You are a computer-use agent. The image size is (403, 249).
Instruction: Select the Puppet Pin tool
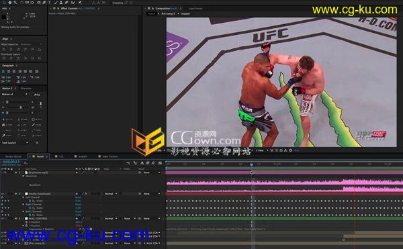(80, 3)
